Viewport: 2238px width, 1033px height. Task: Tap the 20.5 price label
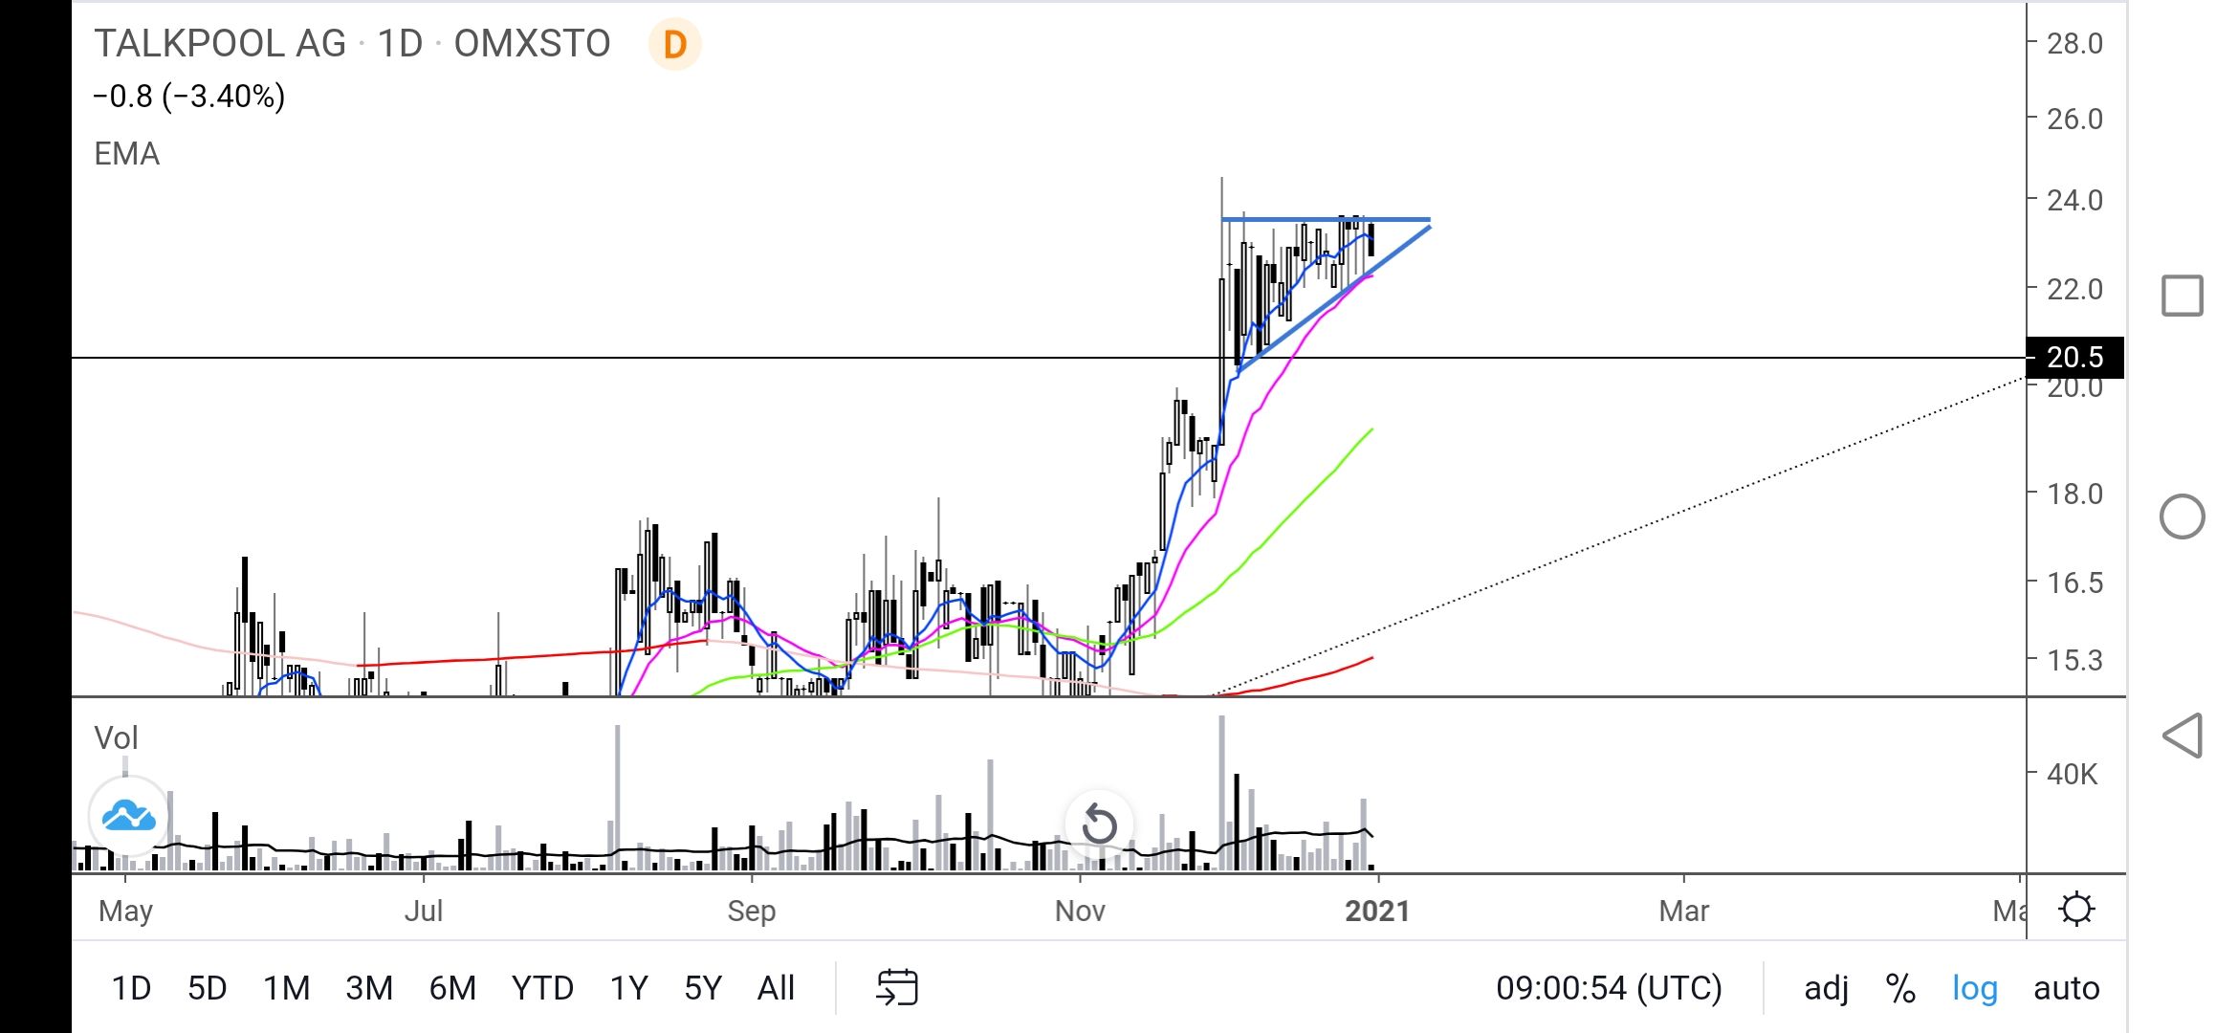(2074, 357)
